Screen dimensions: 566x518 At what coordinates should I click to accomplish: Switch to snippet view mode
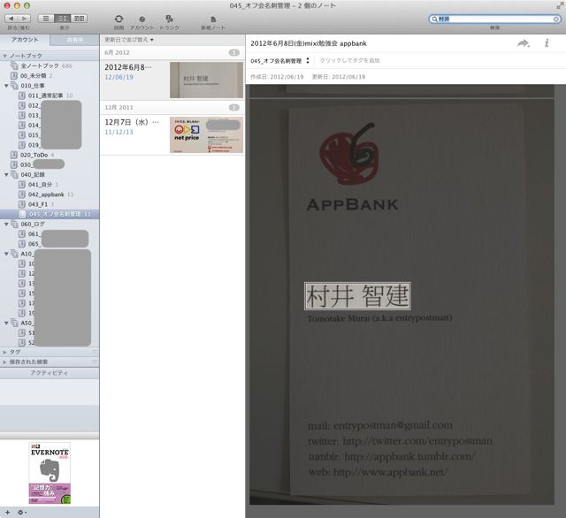(x=63, y=19)
